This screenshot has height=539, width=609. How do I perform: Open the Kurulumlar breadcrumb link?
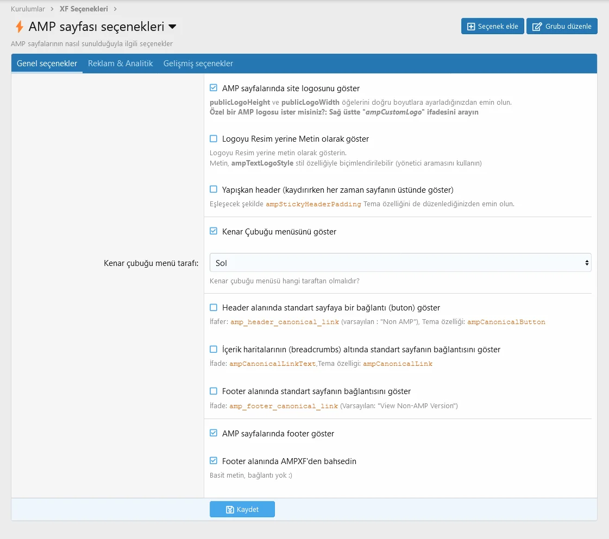[x=28, y=9]
